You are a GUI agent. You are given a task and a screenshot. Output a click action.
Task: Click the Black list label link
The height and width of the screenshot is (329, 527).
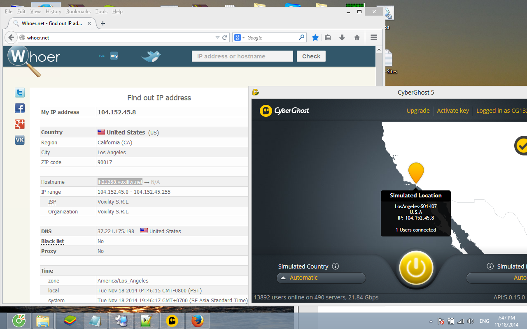click(x=53, y=241)
